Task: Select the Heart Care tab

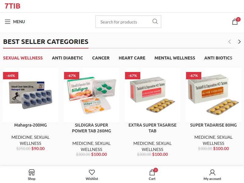Action: click(x=132, y=58)
